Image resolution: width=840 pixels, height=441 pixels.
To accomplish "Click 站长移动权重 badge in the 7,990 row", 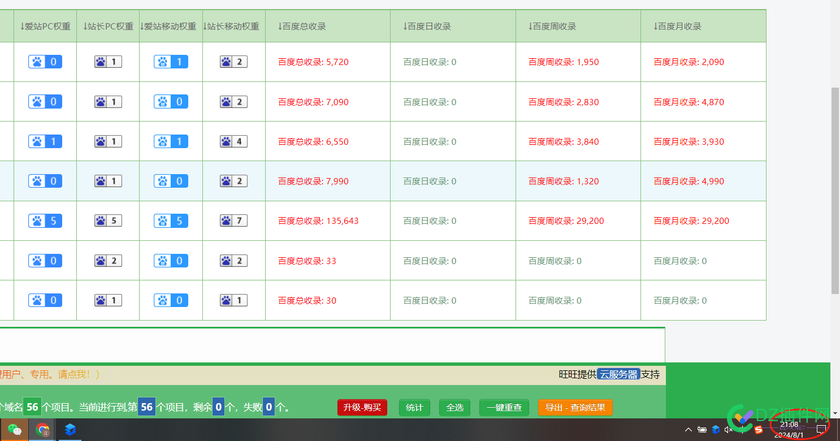I will [233, 181].
